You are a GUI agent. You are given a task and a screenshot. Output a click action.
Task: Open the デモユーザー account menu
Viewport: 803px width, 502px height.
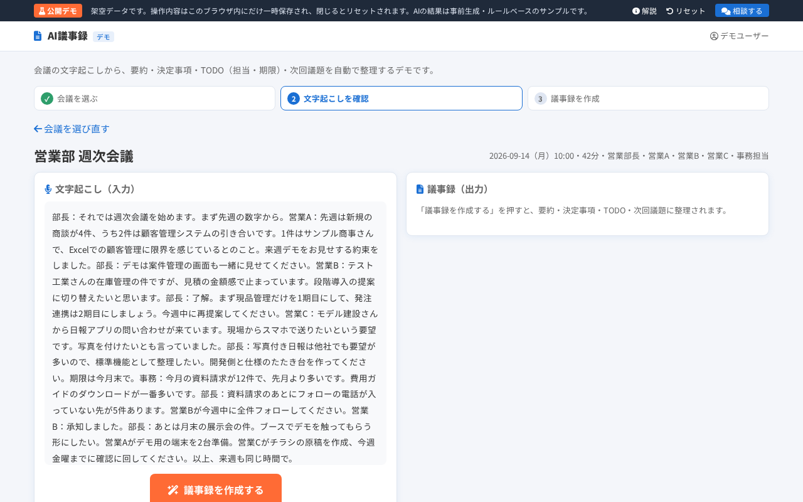739,36
